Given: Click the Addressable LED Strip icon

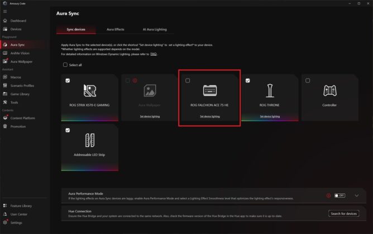Looking at the screenshot, I should (x=90, y=140).
